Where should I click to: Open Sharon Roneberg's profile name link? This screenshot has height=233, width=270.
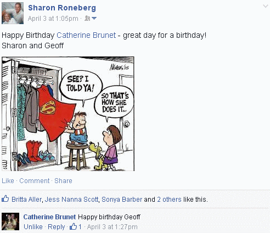click(x=62, y=8)
